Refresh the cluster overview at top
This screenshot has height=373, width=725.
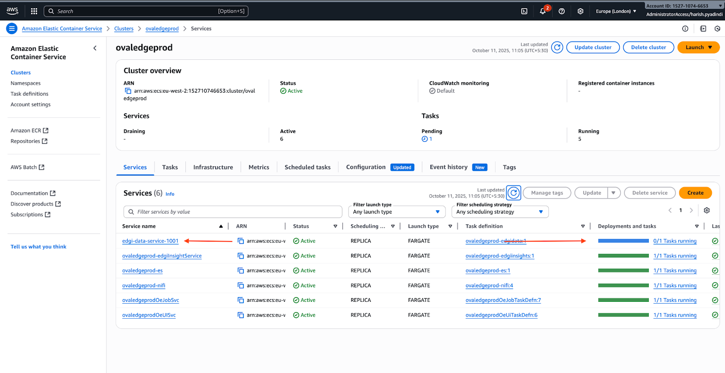(557, 48)
